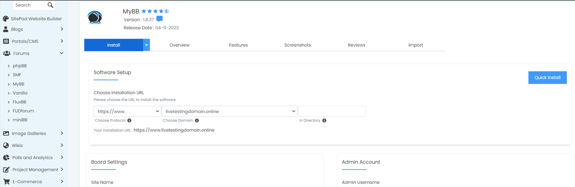
Task: Open FluxBB in Forums list
Action: 20,102
